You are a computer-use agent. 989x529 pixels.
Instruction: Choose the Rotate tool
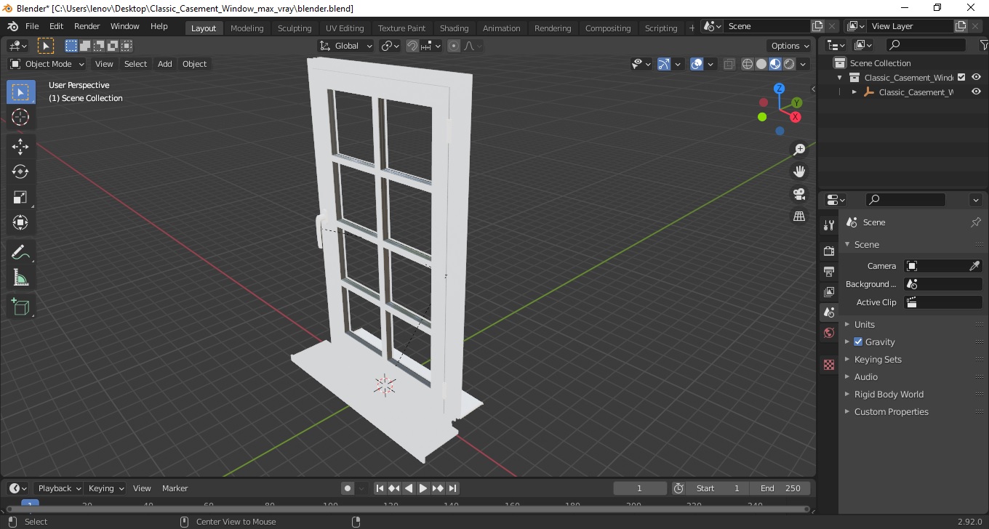[x=20, y=171]
